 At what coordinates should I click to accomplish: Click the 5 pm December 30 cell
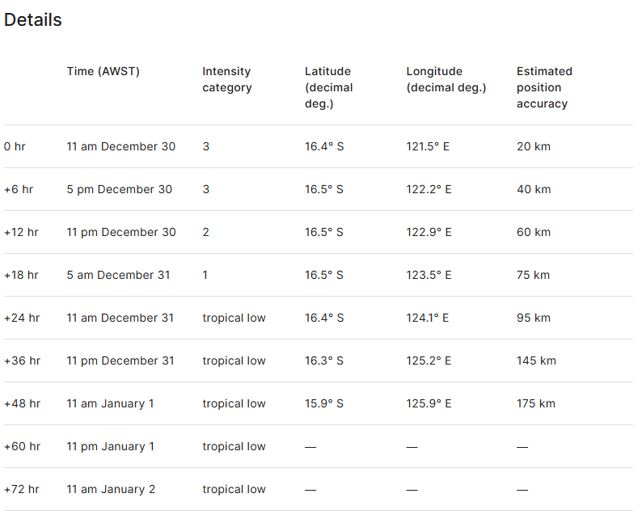click(x=119, y=189)
